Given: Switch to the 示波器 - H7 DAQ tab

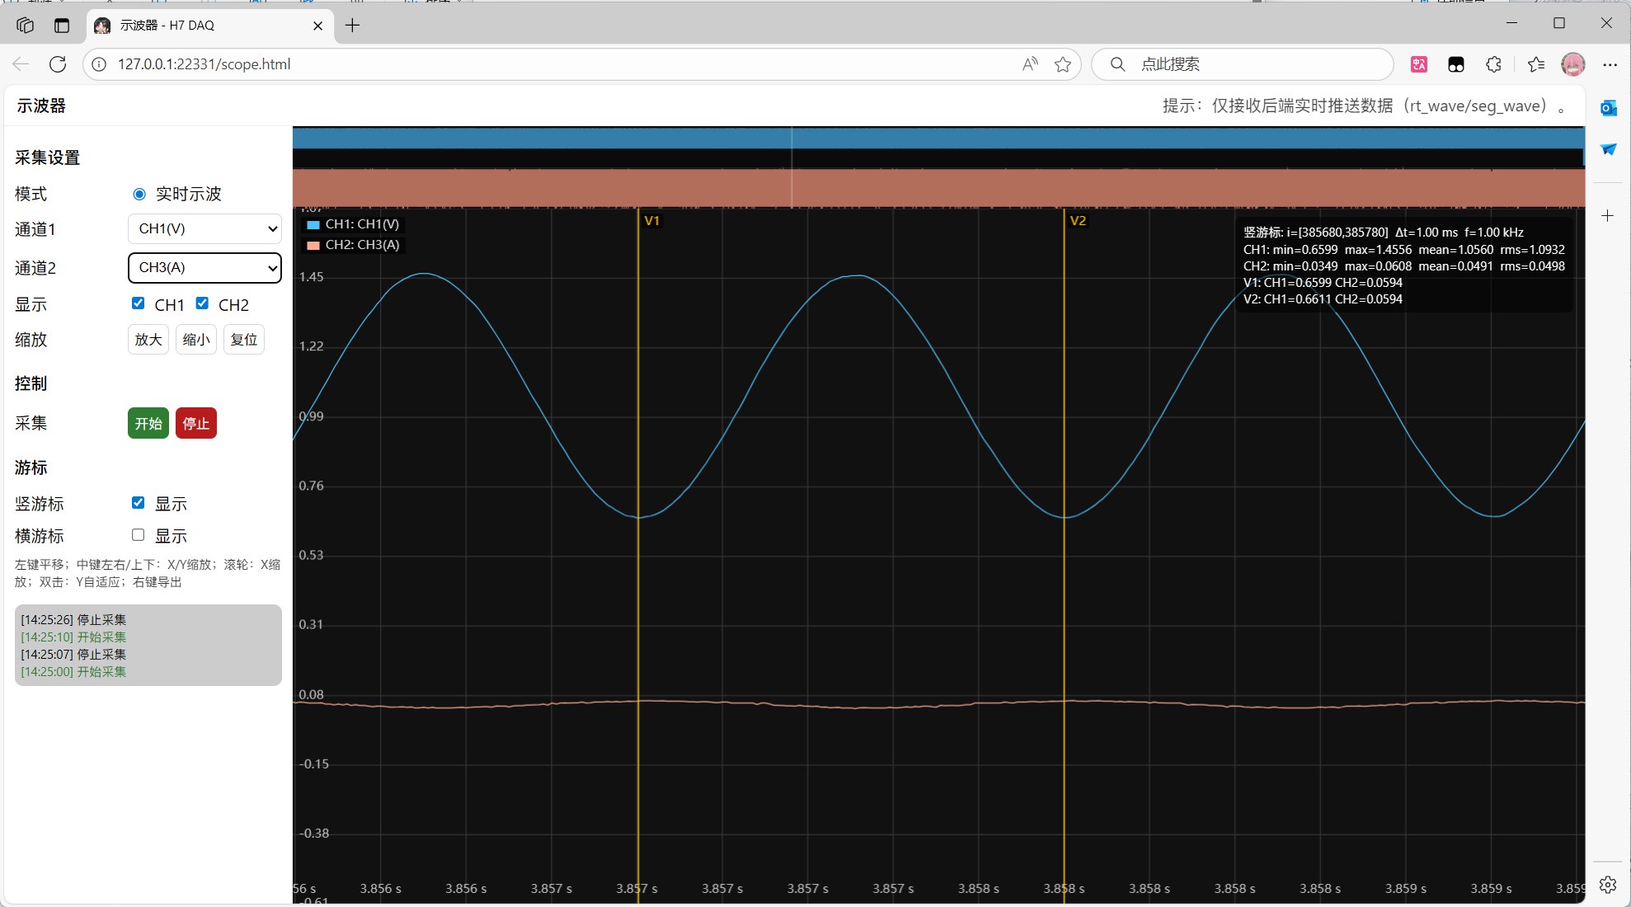Looking at the screenshot, I should coord(198,25).
